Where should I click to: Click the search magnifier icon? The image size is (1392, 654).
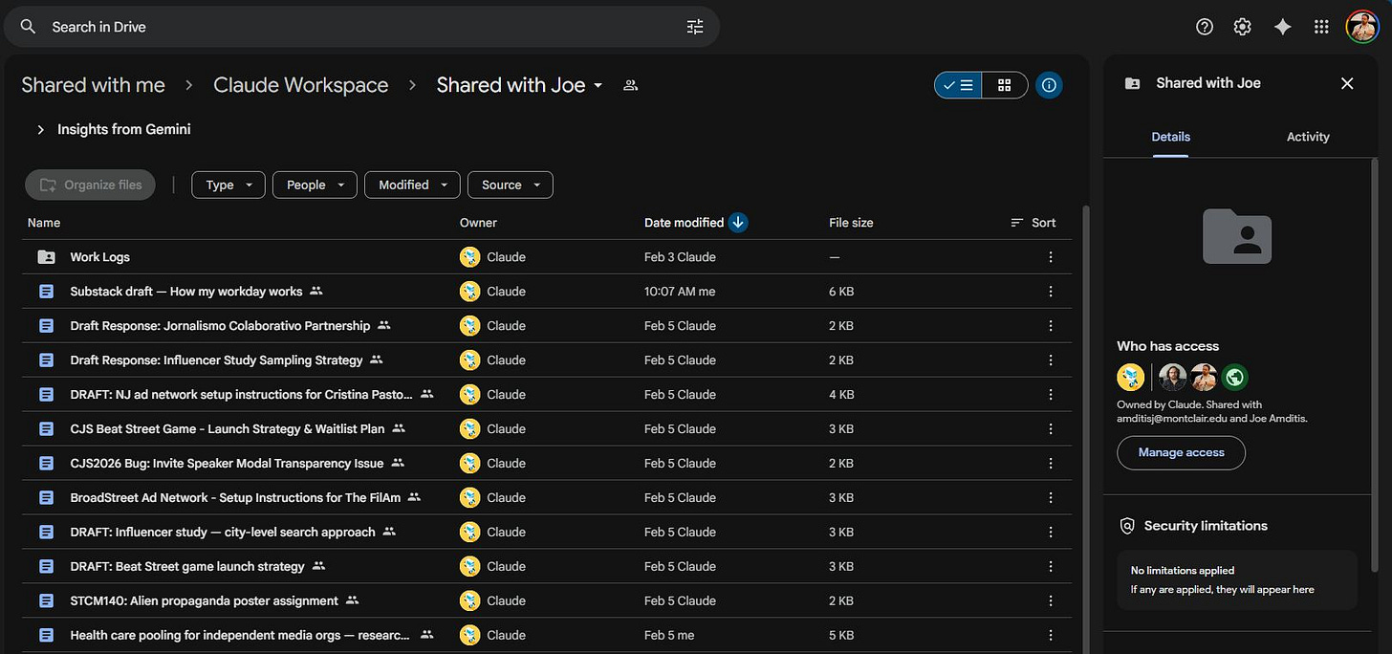(x=28, y=27)
